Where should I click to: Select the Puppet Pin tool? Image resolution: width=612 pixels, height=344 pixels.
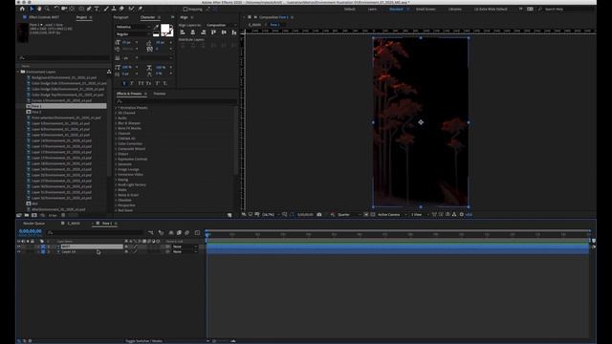pos(141,9)
